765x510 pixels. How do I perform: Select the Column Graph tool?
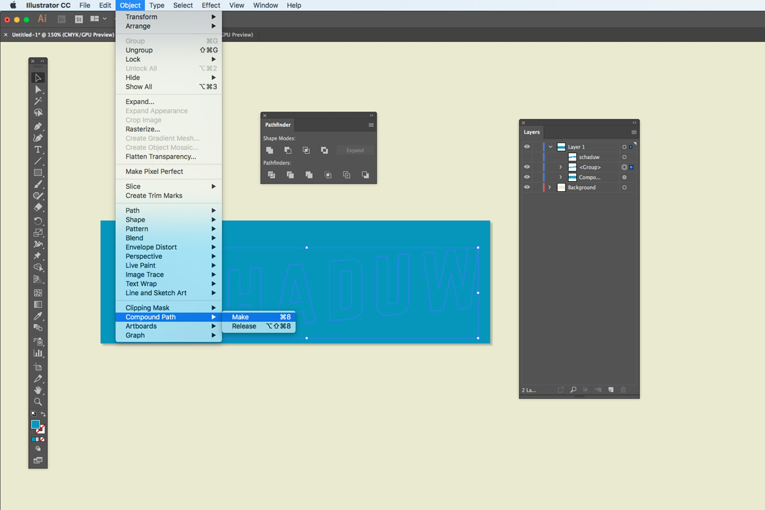coord(38,353)
